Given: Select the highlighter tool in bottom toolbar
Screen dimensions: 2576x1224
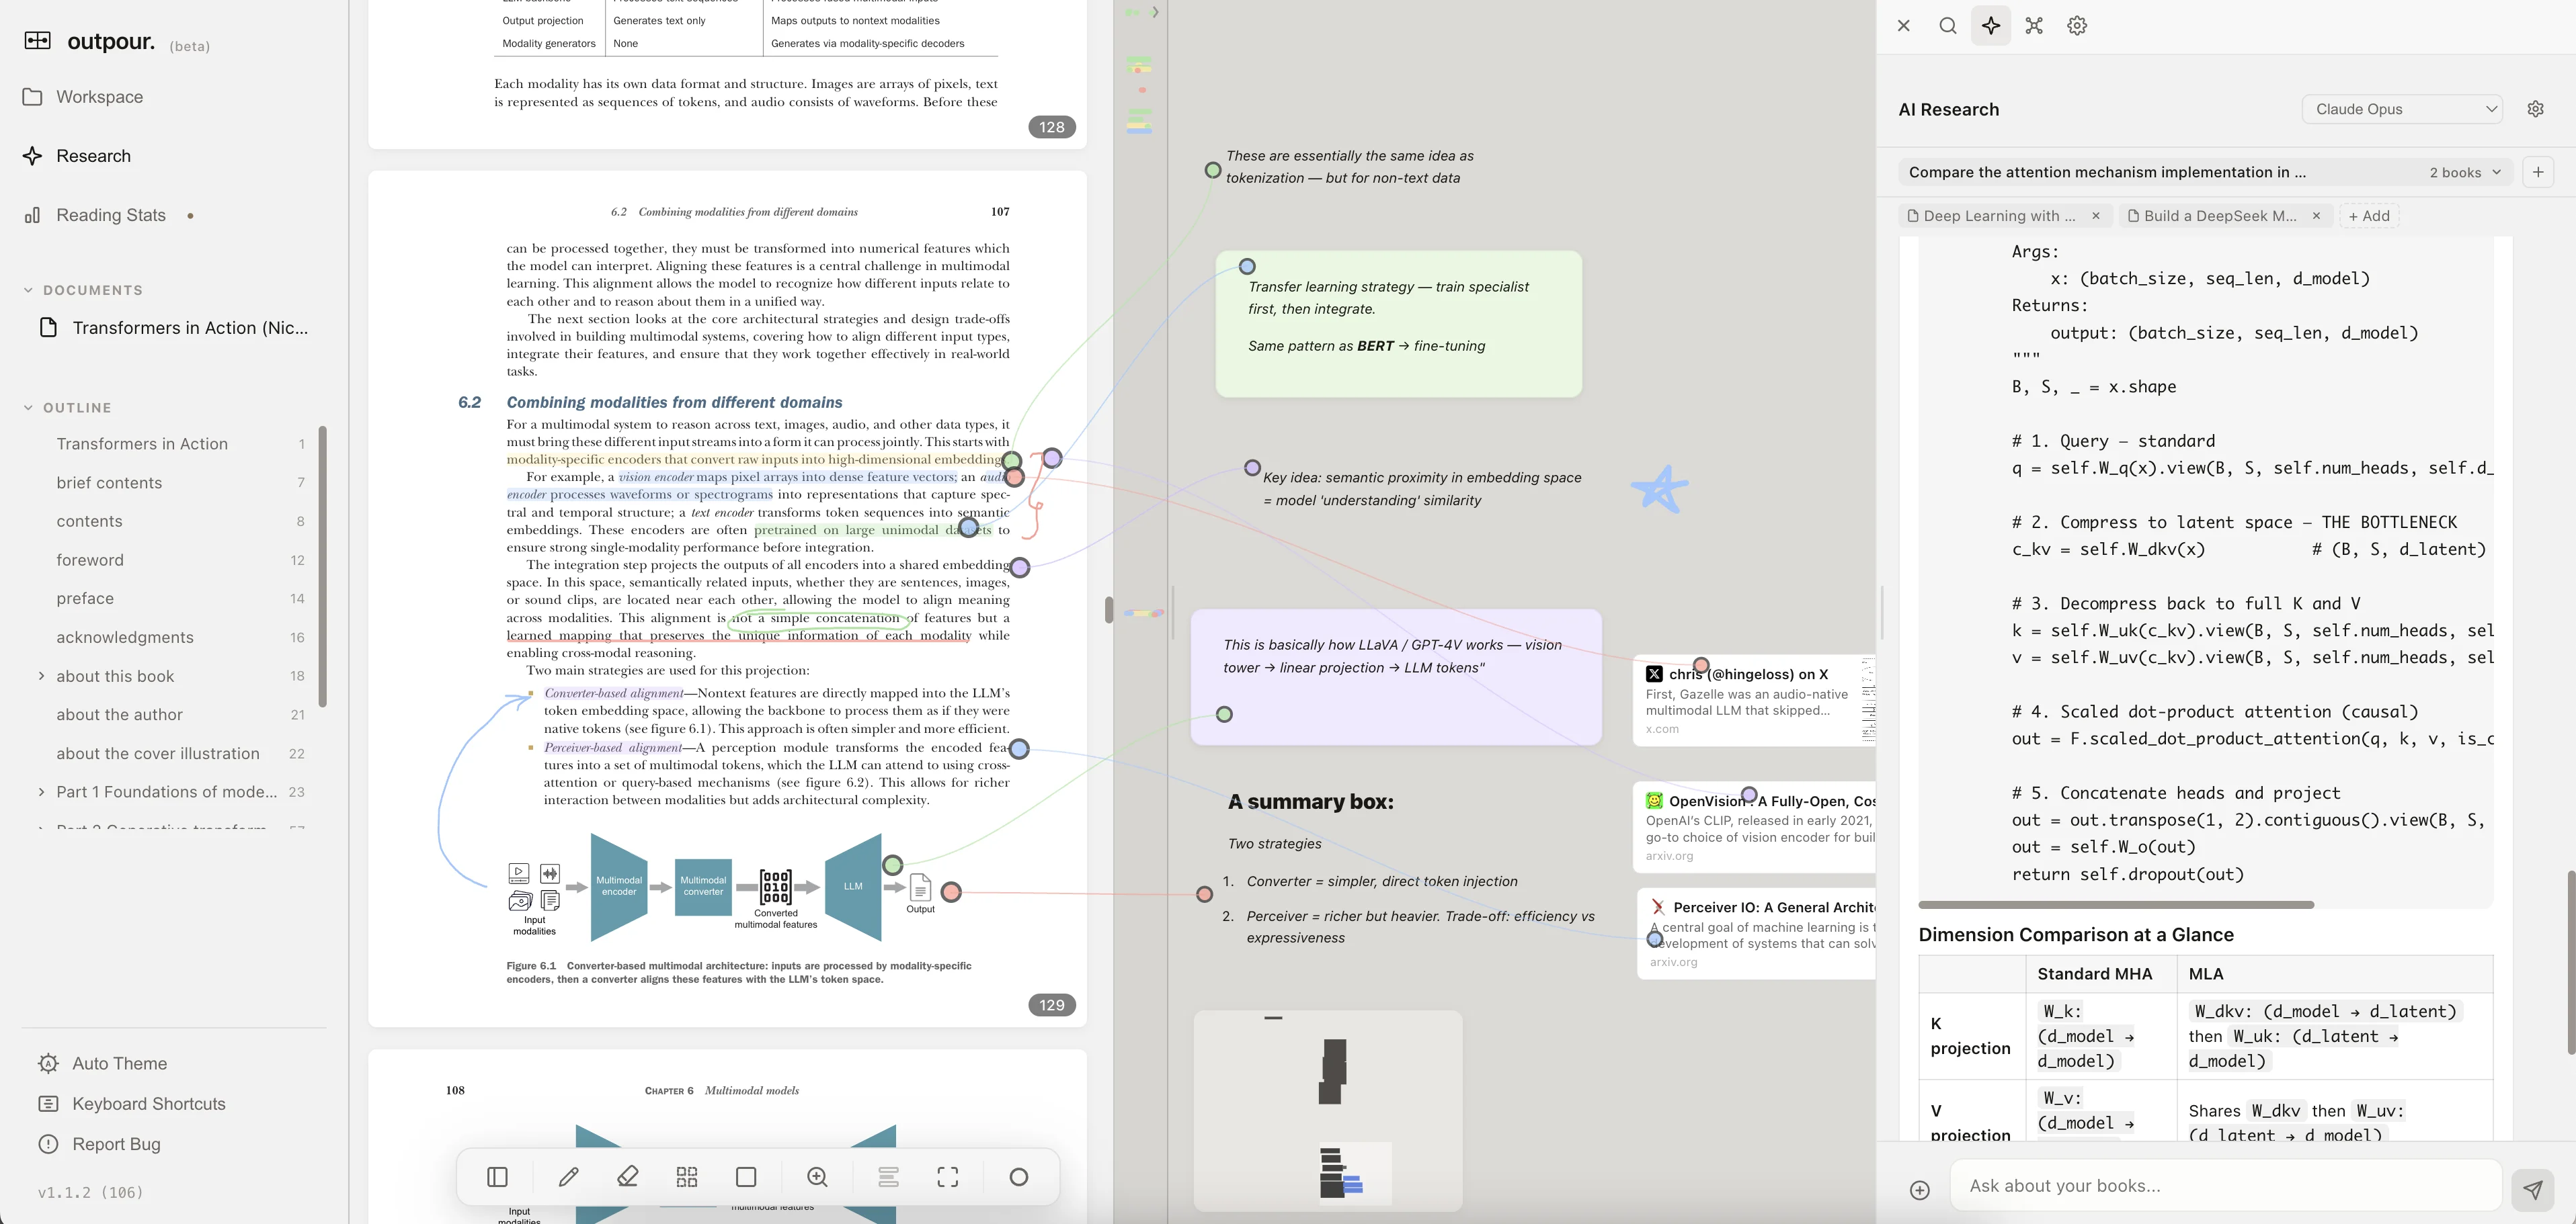Looking at the screenshot, I should (628, 1177).
